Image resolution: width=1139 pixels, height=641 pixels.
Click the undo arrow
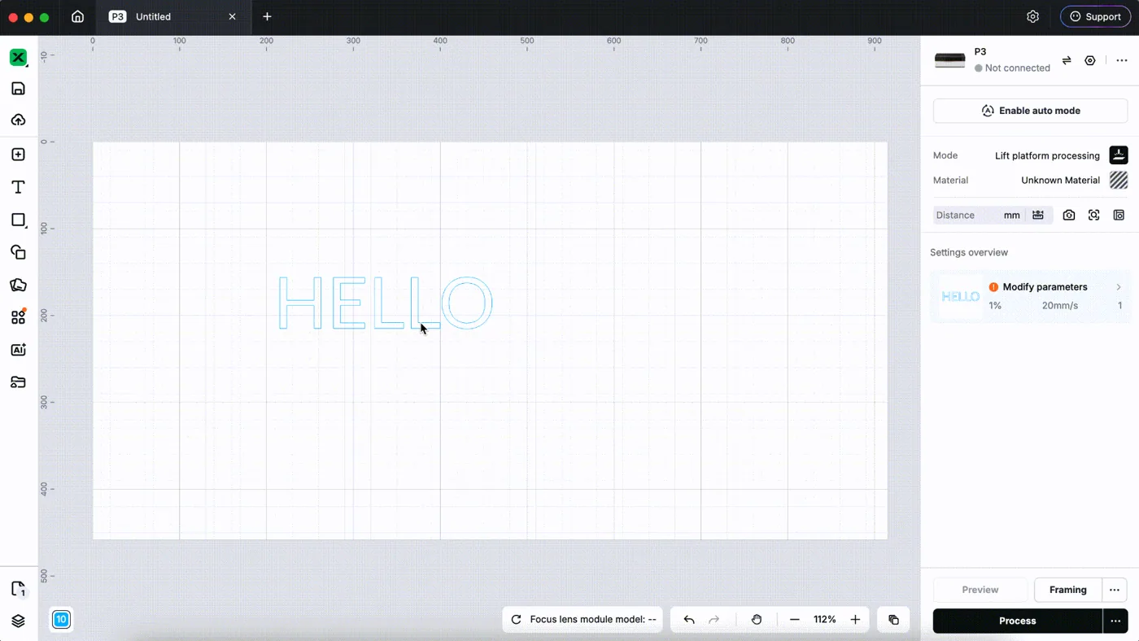(689, 620)
